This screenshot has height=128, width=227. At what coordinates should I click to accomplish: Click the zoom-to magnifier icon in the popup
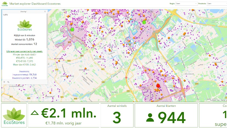click(8, 82)
